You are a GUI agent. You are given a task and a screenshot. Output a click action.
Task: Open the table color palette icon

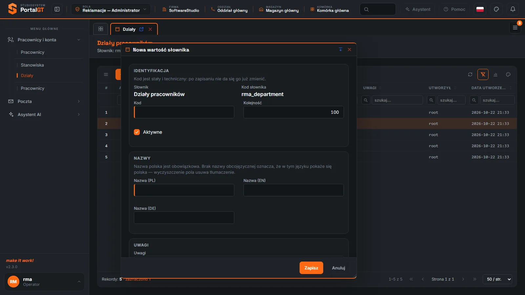coord(508,74)
